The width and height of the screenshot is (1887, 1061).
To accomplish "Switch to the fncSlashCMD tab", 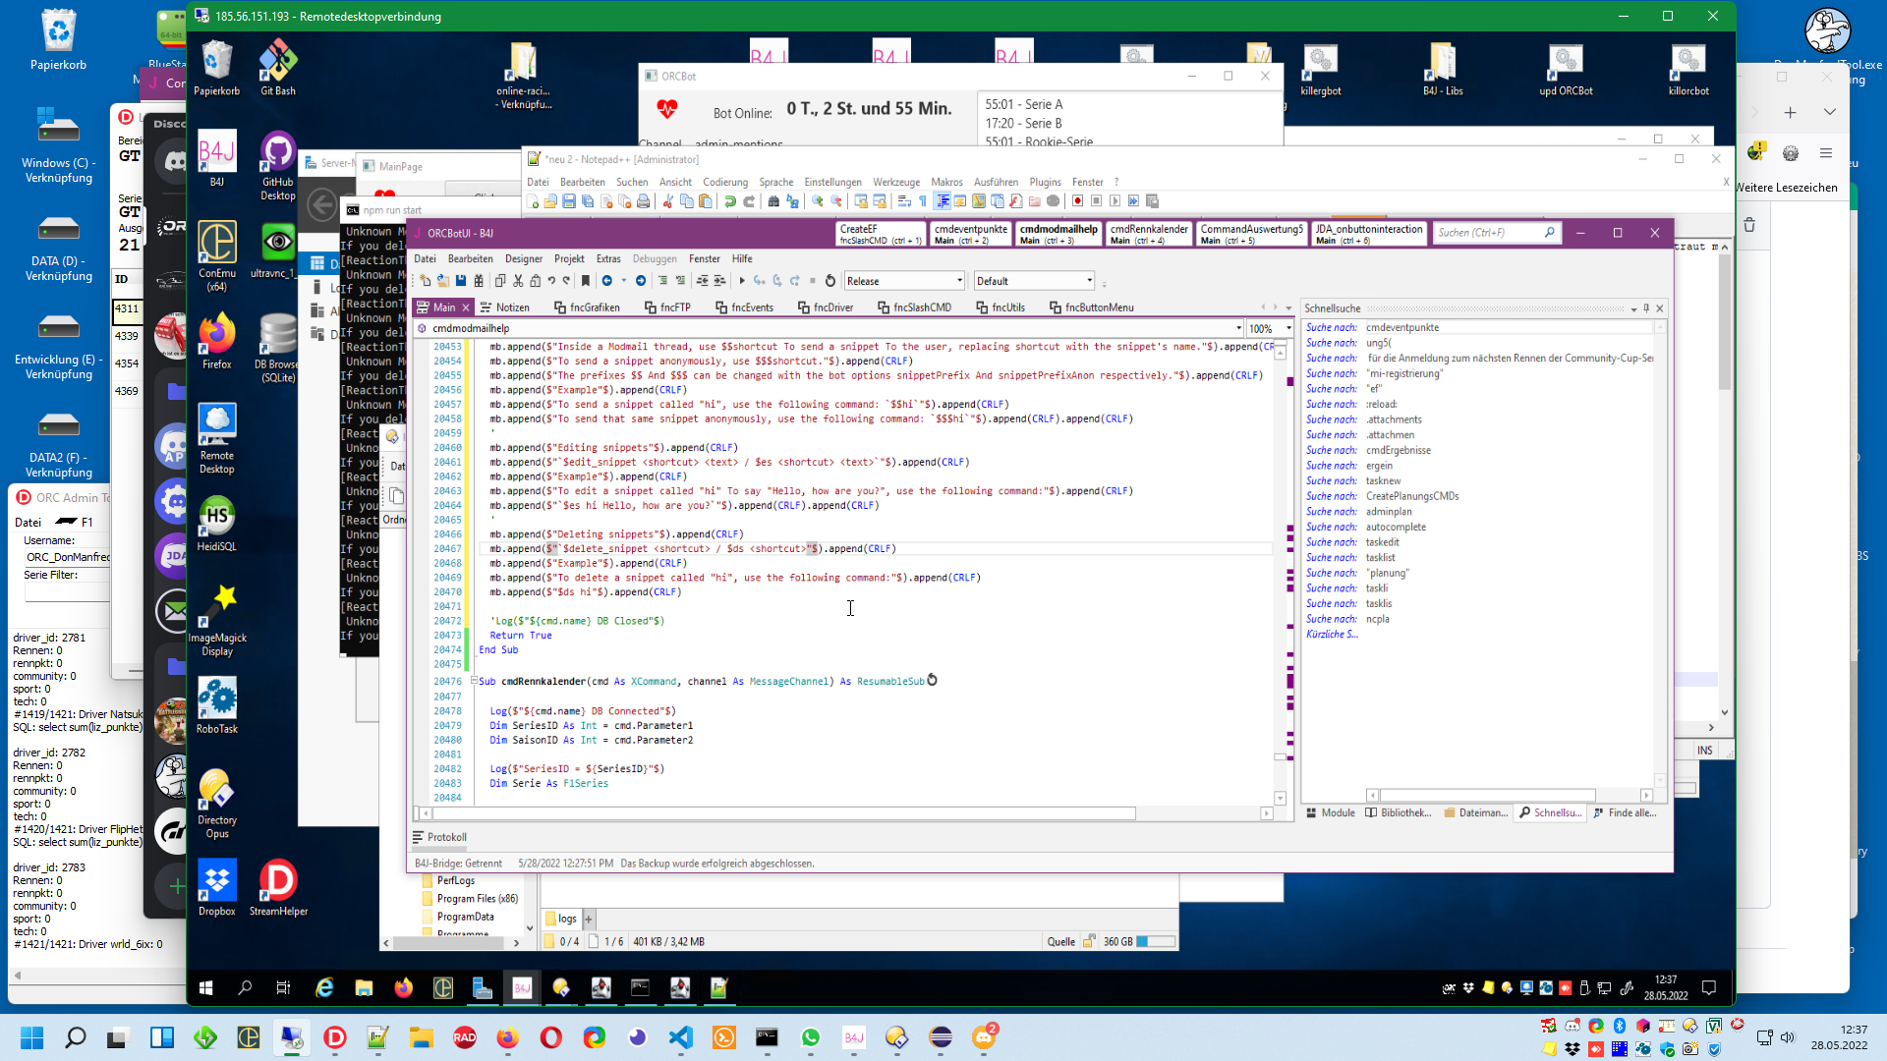I will [914, 307].
